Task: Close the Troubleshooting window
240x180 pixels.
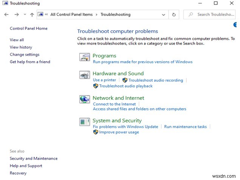Action: (232, 3)
